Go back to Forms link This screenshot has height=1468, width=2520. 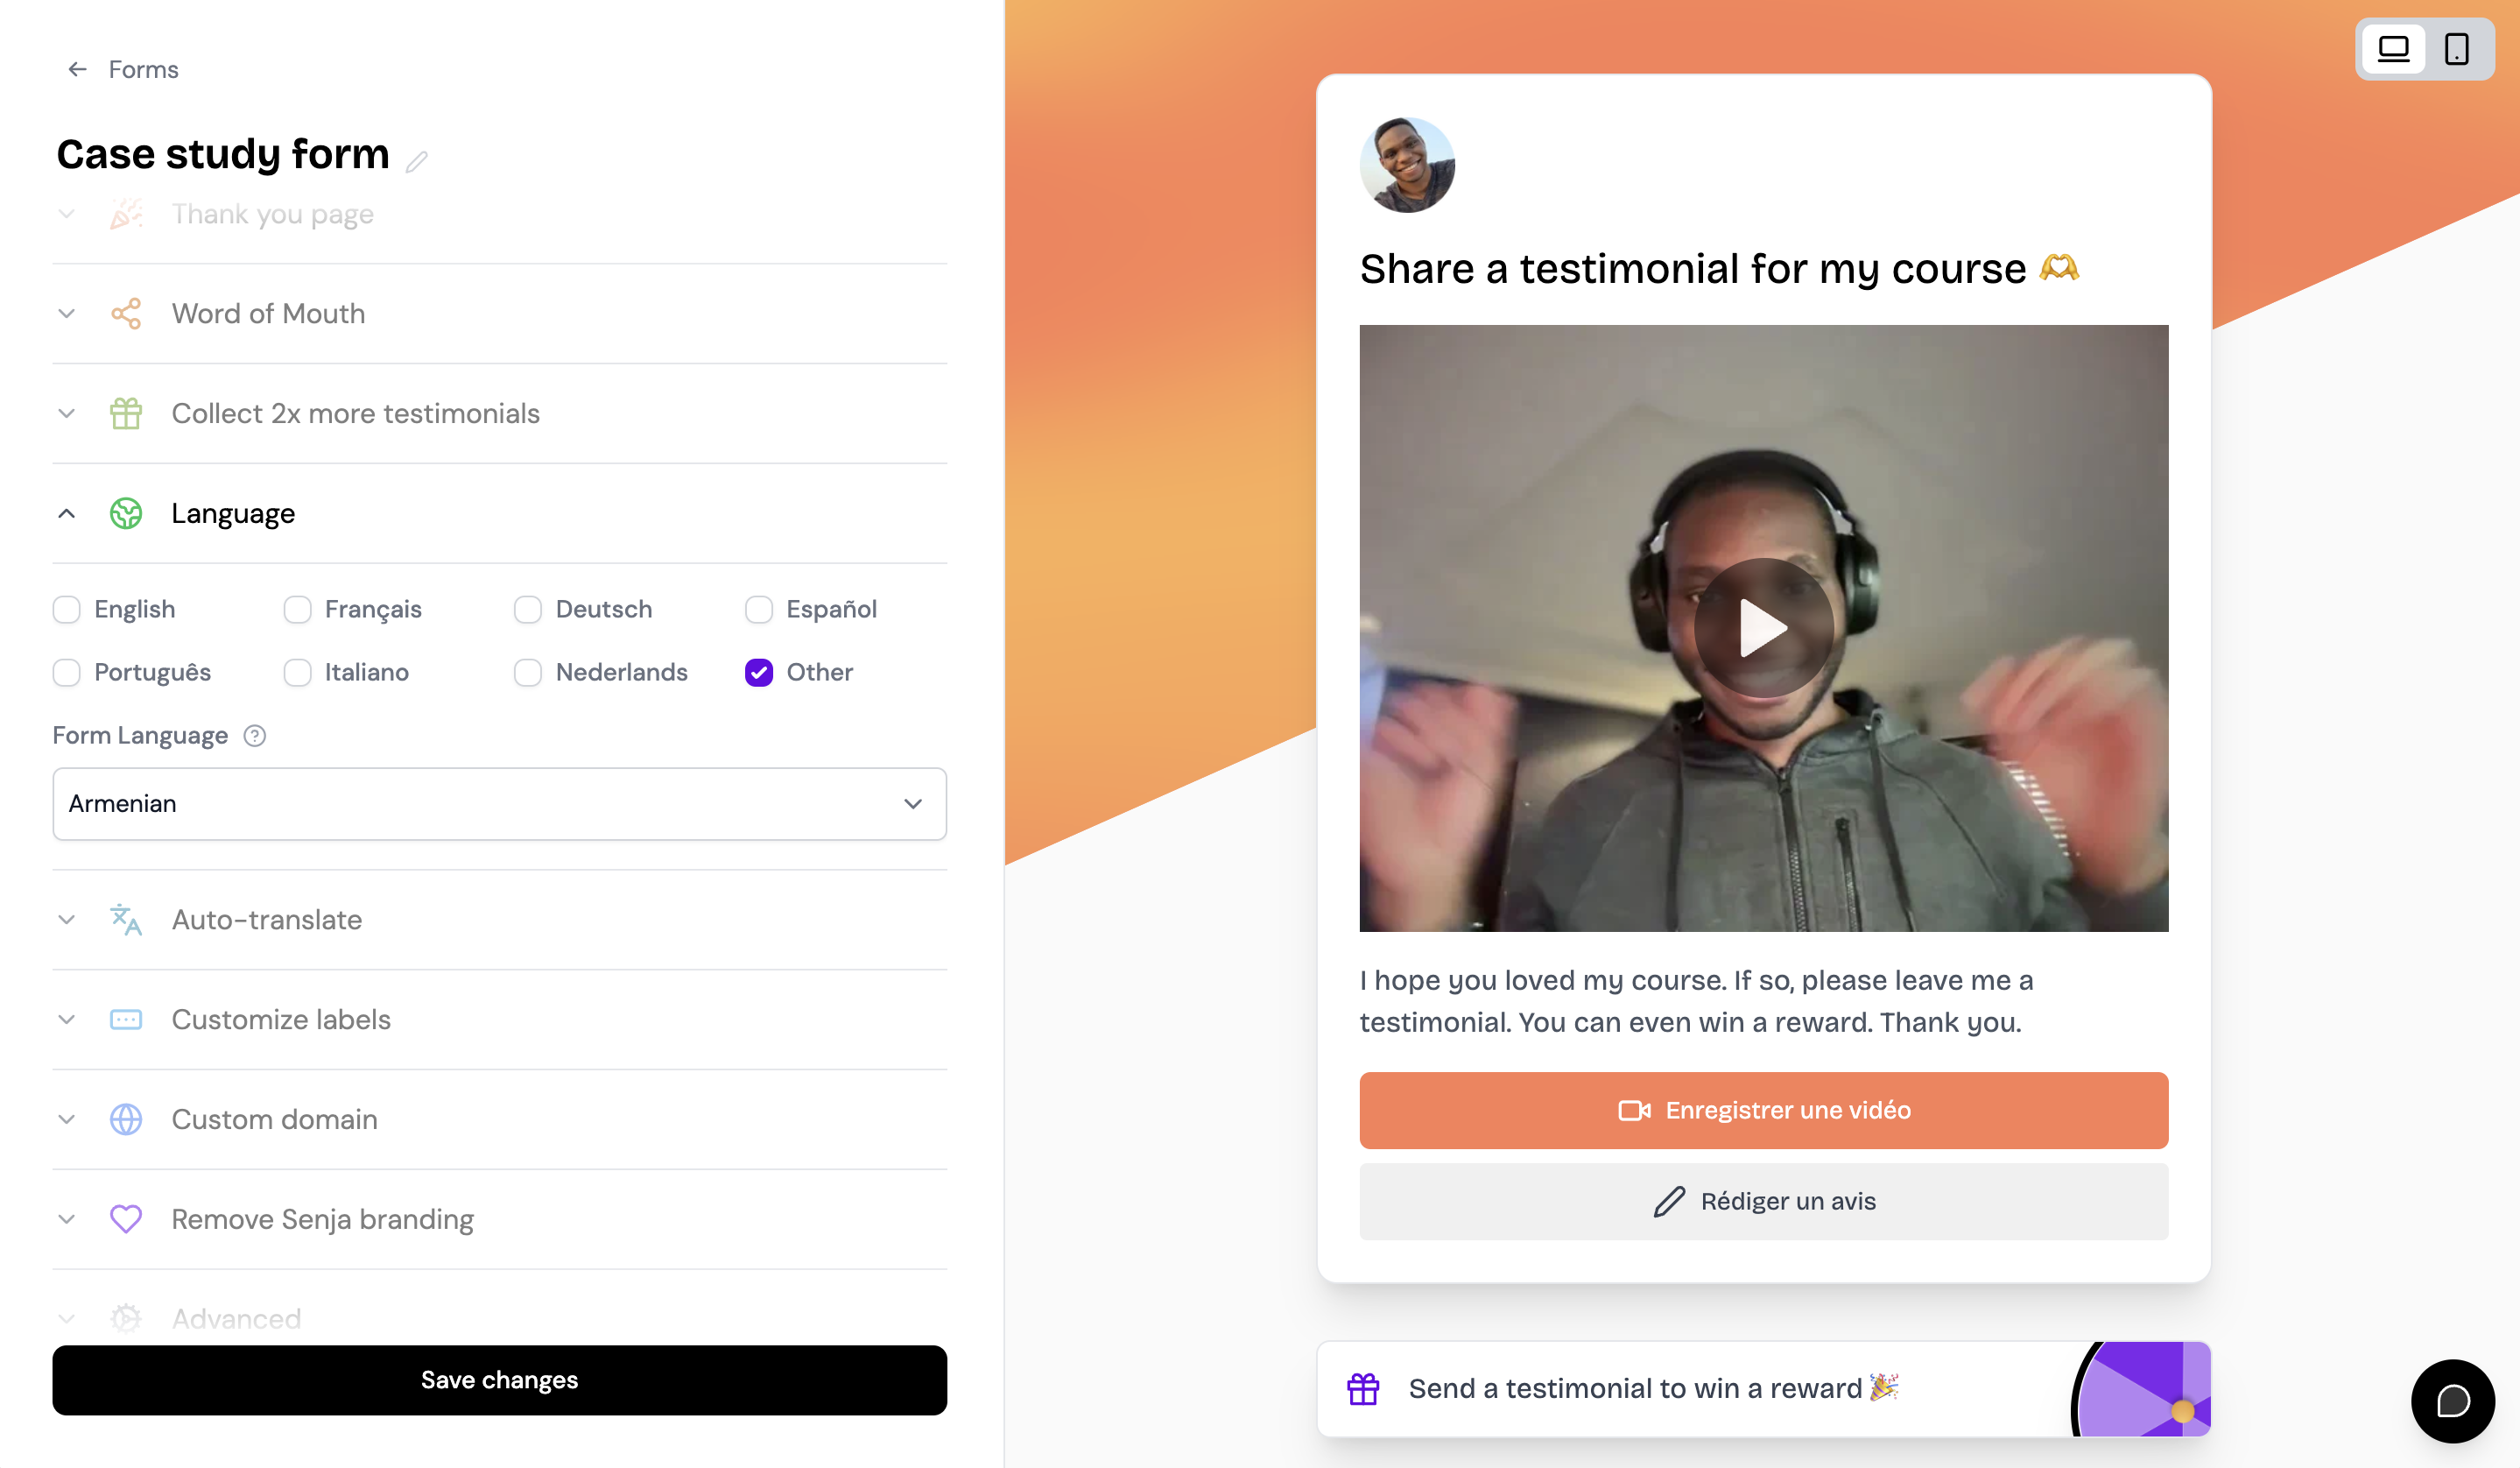(143, 69)
